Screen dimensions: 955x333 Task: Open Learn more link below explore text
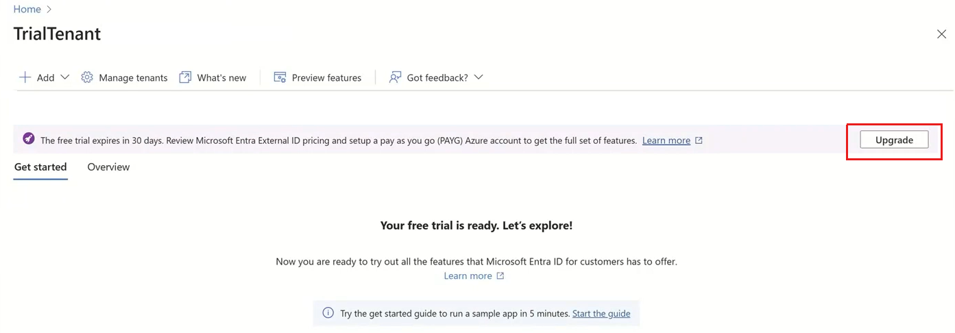[x=468, y=276]
